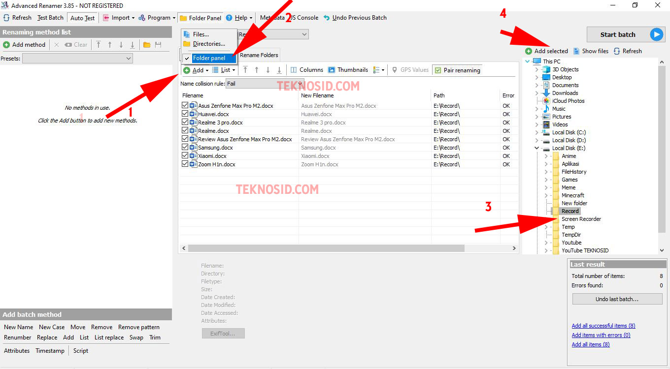Click Undo Previous Batch
The width and height of the screenshot is (670, 369).
[355, 18]
